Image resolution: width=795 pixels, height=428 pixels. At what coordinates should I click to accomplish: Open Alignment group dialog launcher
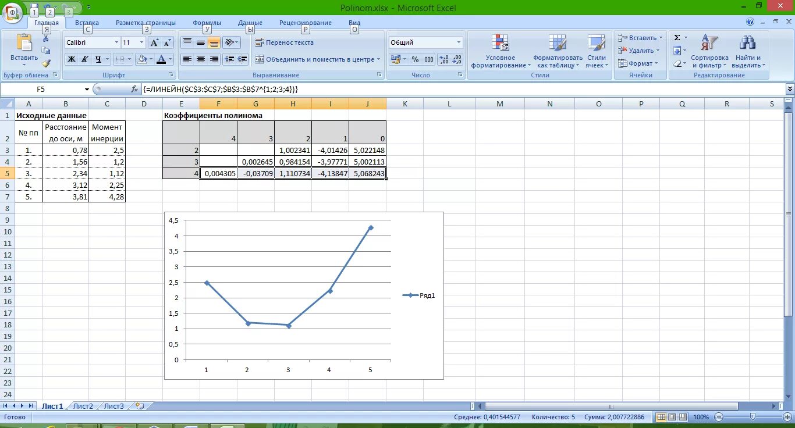point(379,75)
